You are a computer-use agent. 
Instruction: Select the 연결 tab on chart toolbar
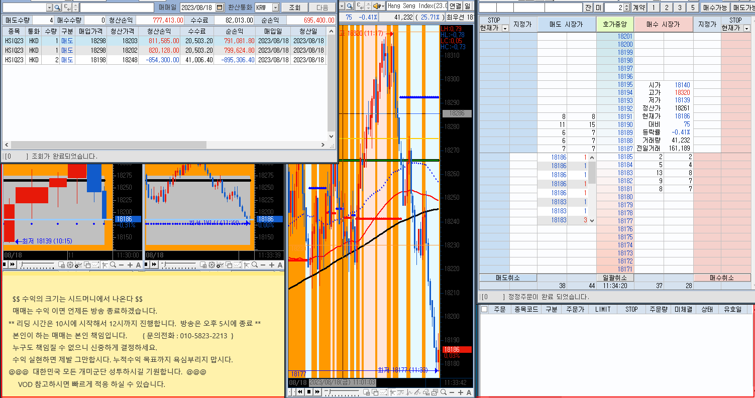coord(455,6)
